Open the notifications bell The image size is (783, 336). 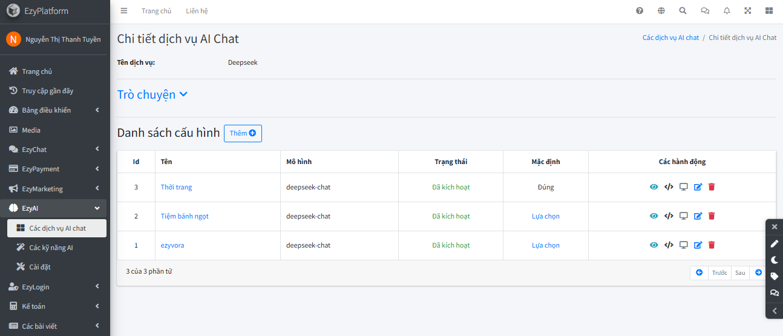coord(727,11)
